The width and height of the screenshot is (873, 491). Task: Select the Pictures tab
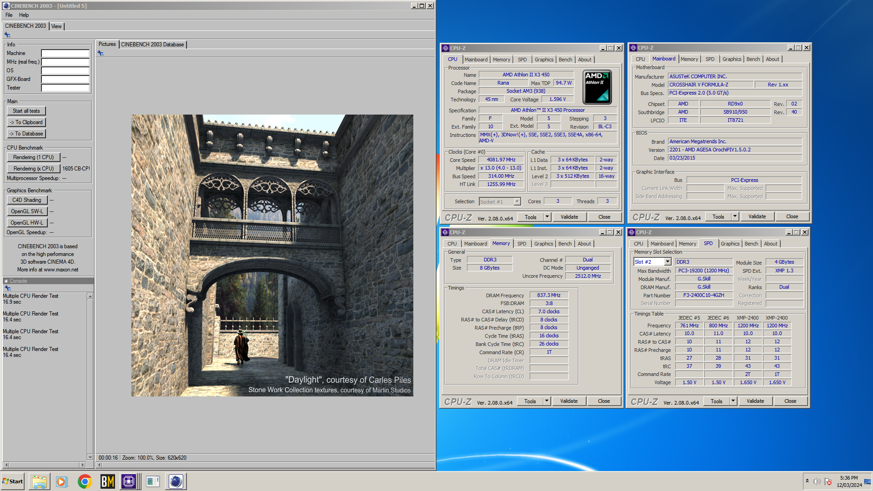pyautogui.click(x=107, y=45)
